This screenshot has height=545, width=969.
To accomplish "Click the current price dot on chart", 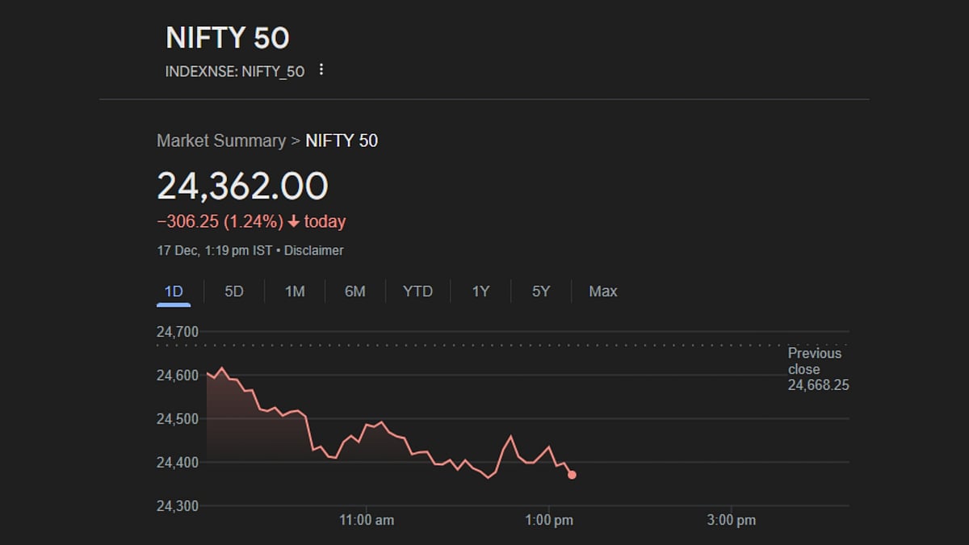I will [x=572, y=475].
